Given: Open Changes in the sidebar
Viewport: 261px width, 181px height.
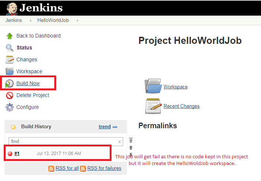Looking at the screenshot, I should pos(27,59).
